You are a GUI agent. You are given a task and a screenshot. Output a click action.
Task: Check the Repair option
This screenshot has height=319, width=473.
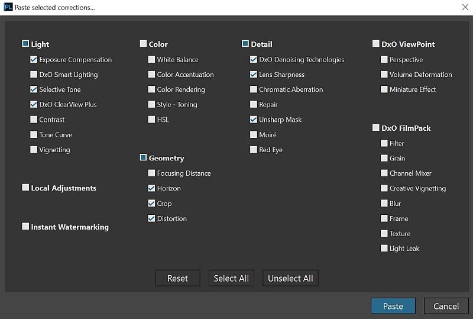tap(254, 104)
